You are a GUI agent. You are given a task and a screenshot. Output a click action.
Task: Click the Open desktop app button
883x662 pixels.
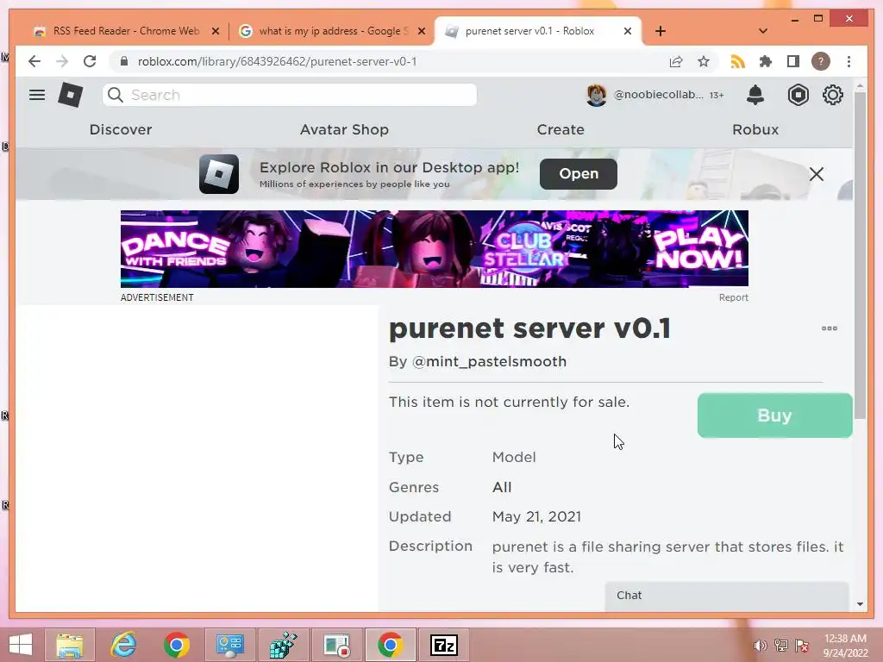tap(579, 174)
